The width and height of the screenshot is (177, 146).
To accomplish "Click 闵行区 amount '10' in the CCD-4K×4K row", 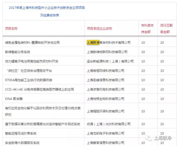I will pyautogui.click(x=162, y=89).
